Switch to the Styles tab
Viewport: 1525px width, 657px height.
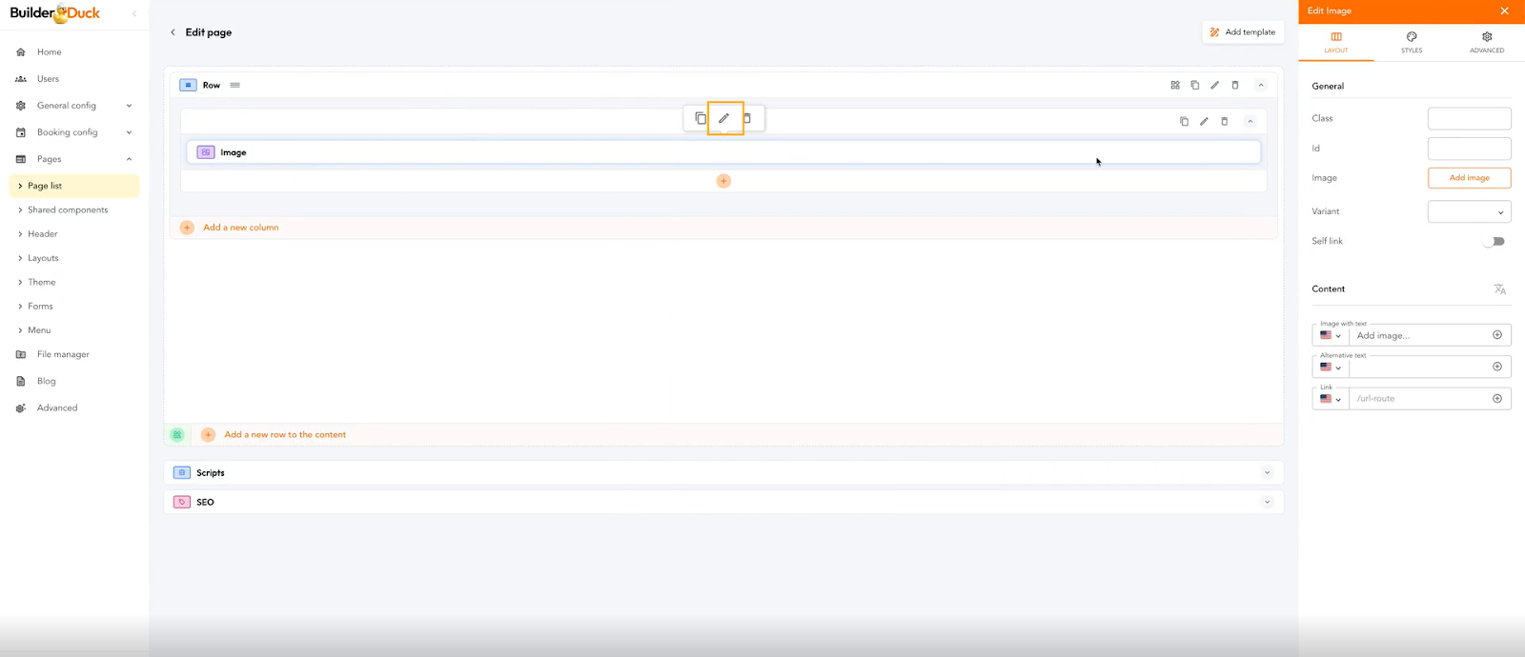[1412, 42]
